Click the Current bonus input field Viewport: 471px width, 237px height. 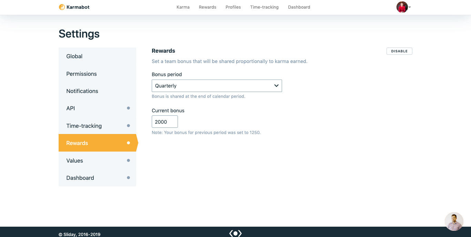pyautogui.click(x=165, y=122)
